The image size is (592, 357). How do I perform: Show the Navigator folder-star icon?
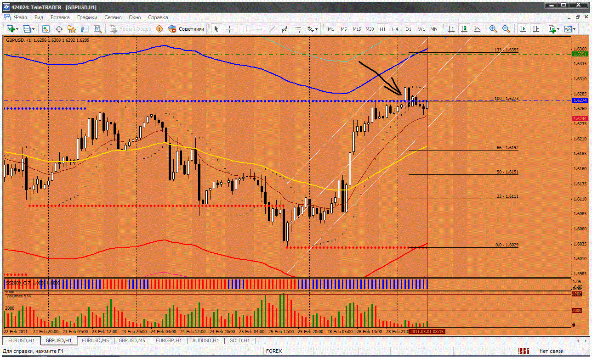click(x=72, y=29)
